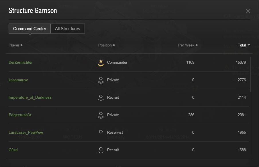Click G0sti's Recruit rank icon

[101, 150]
